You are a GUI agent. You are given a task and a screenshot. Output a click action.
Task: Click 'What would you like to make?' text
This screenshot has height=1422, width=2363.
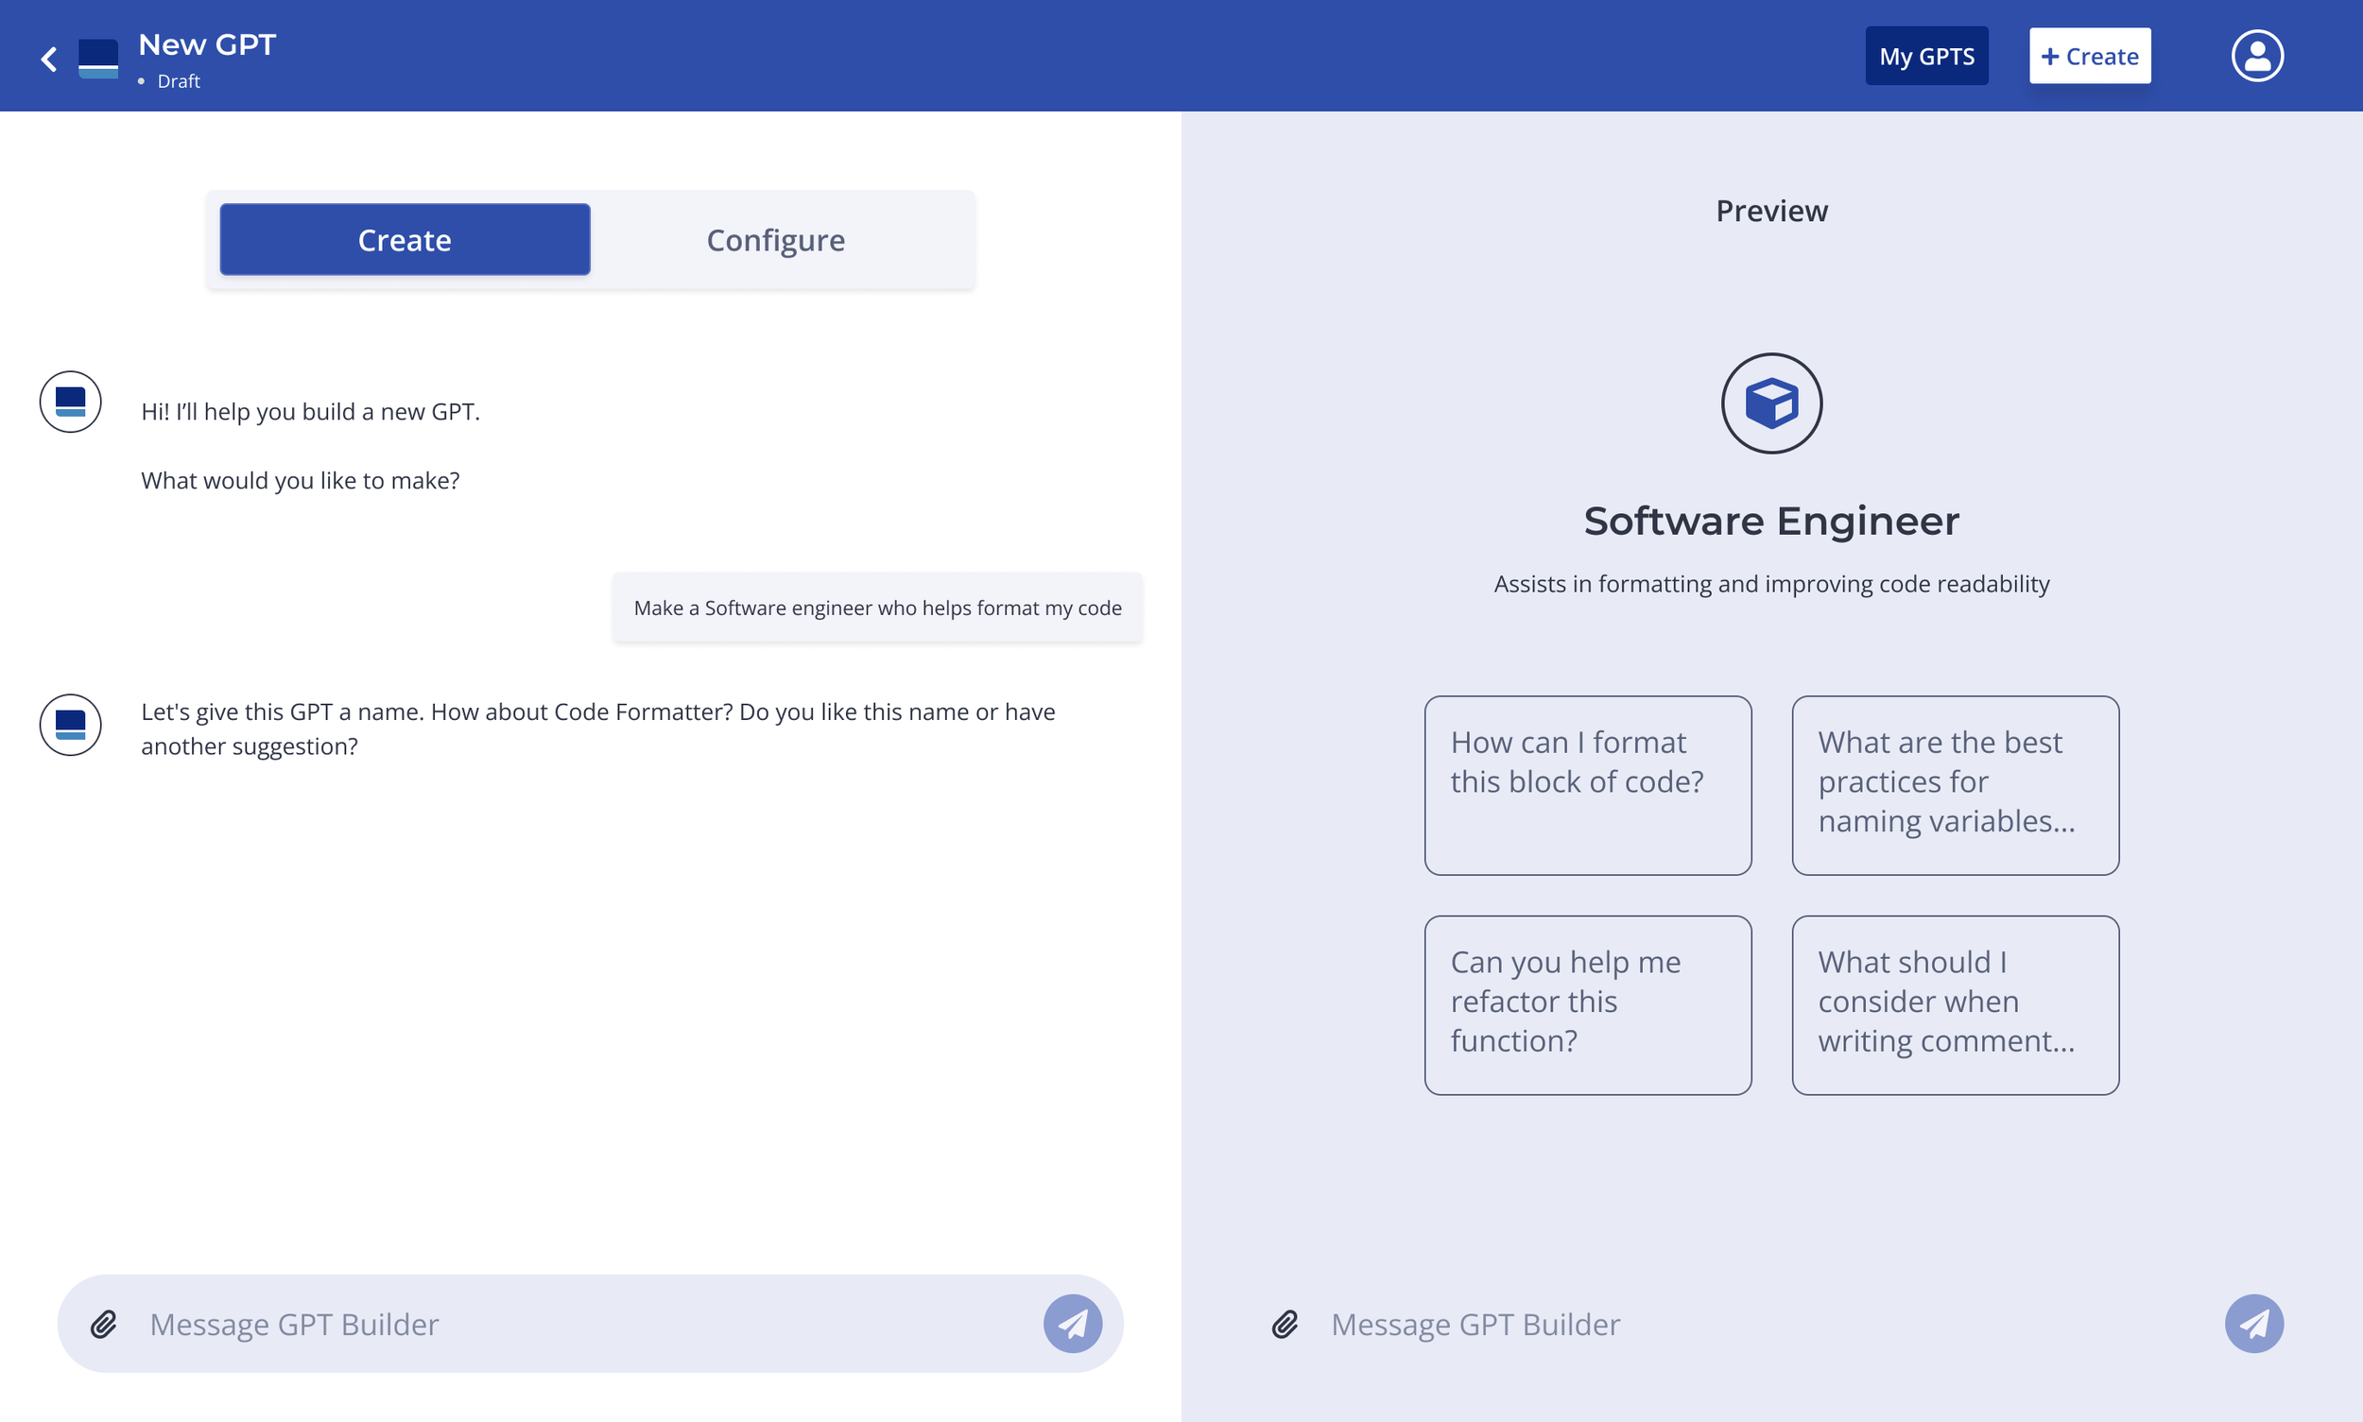300,480
